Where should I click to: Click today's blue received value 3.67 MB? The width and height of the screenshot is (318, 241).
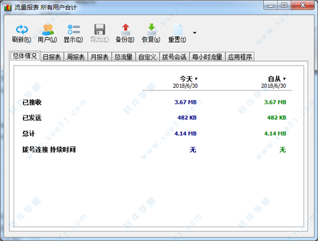click(186, 102)
